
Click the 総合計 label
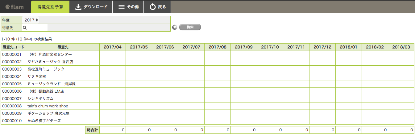[x=92, y=130]
